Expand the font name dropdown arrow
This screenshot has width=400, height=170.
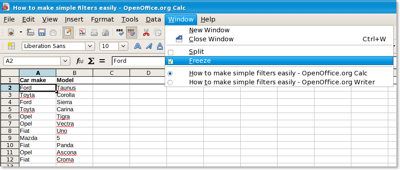tap(90, 46)
